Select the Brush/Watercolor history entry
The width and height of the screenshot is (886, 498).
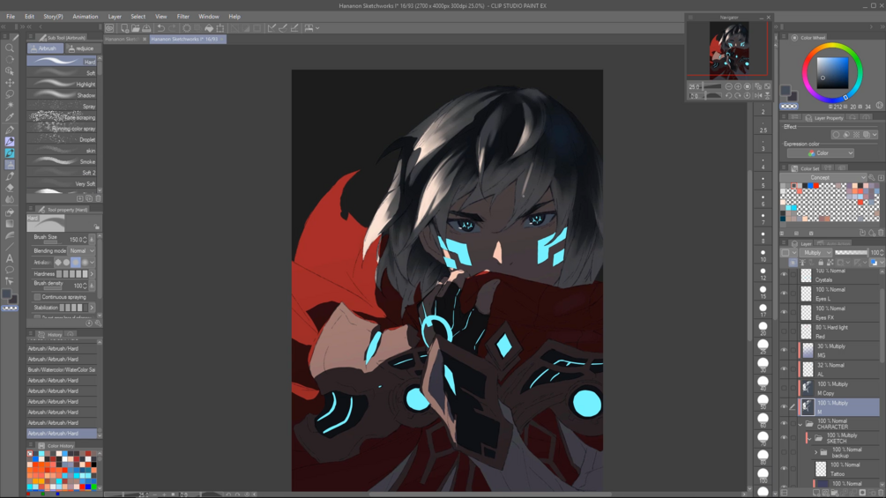(62, 370)
